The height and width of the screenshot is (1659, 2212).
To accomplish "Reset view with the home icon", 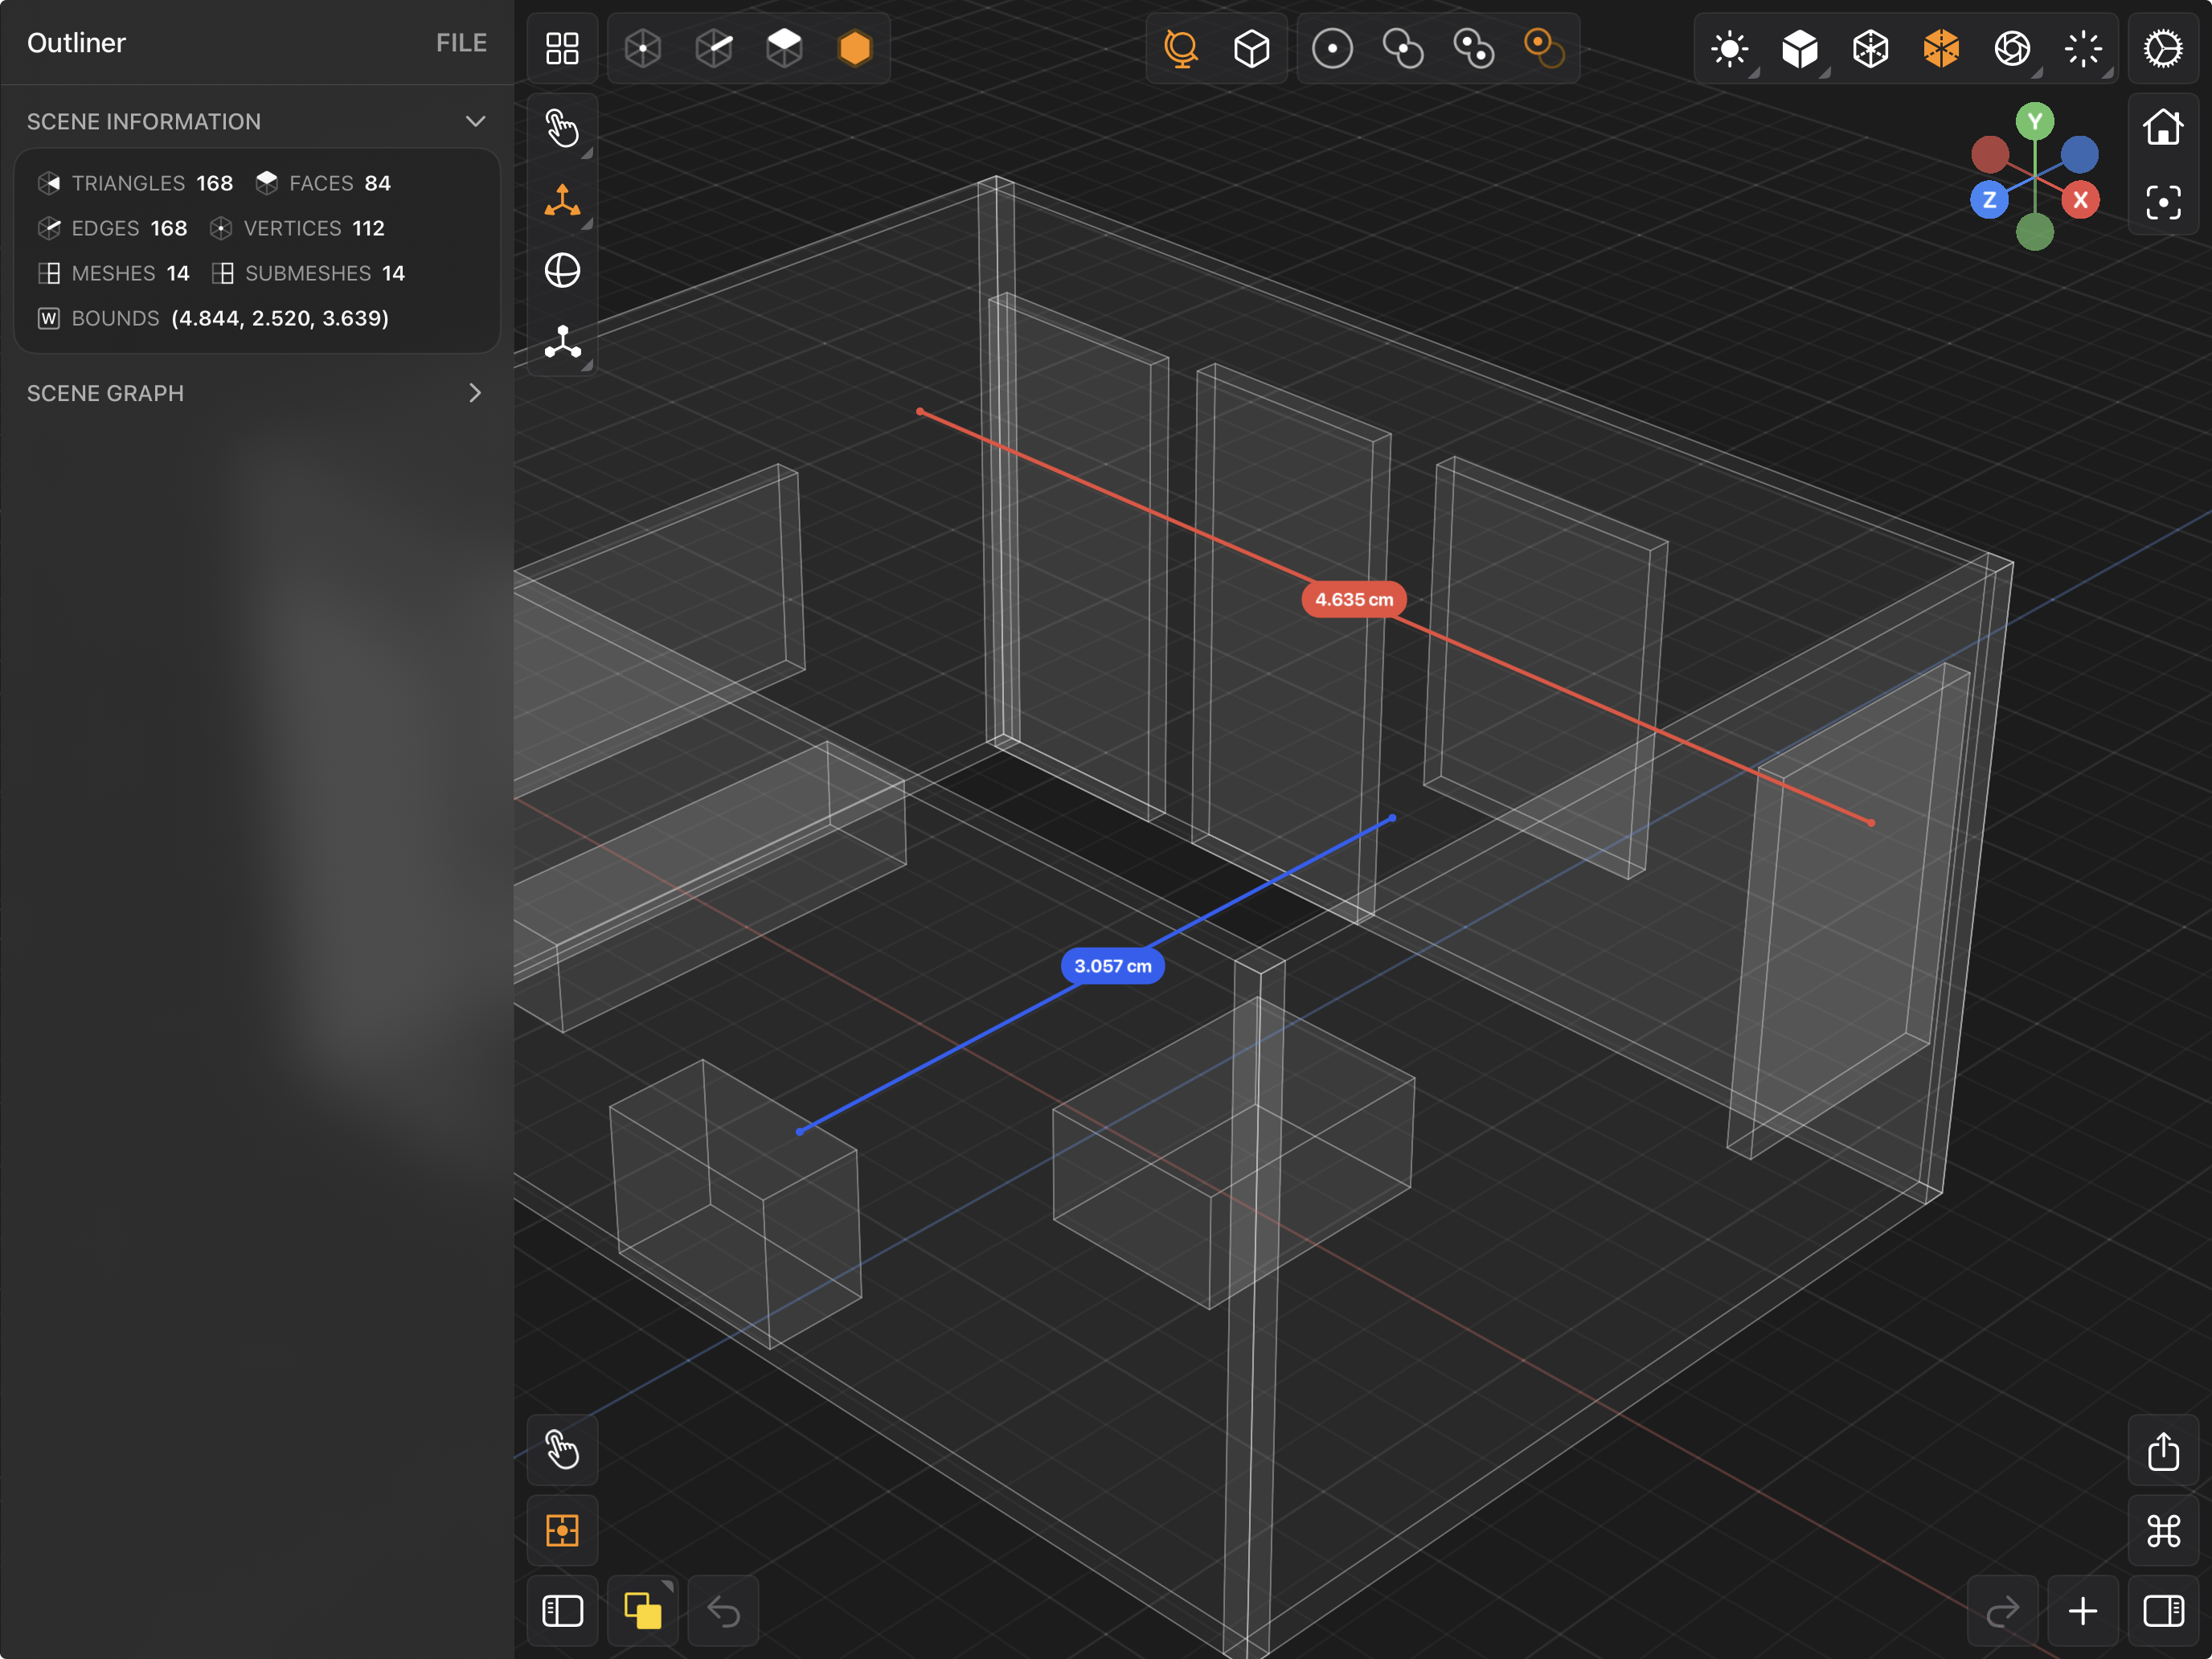I will (x=2163, y=127).
